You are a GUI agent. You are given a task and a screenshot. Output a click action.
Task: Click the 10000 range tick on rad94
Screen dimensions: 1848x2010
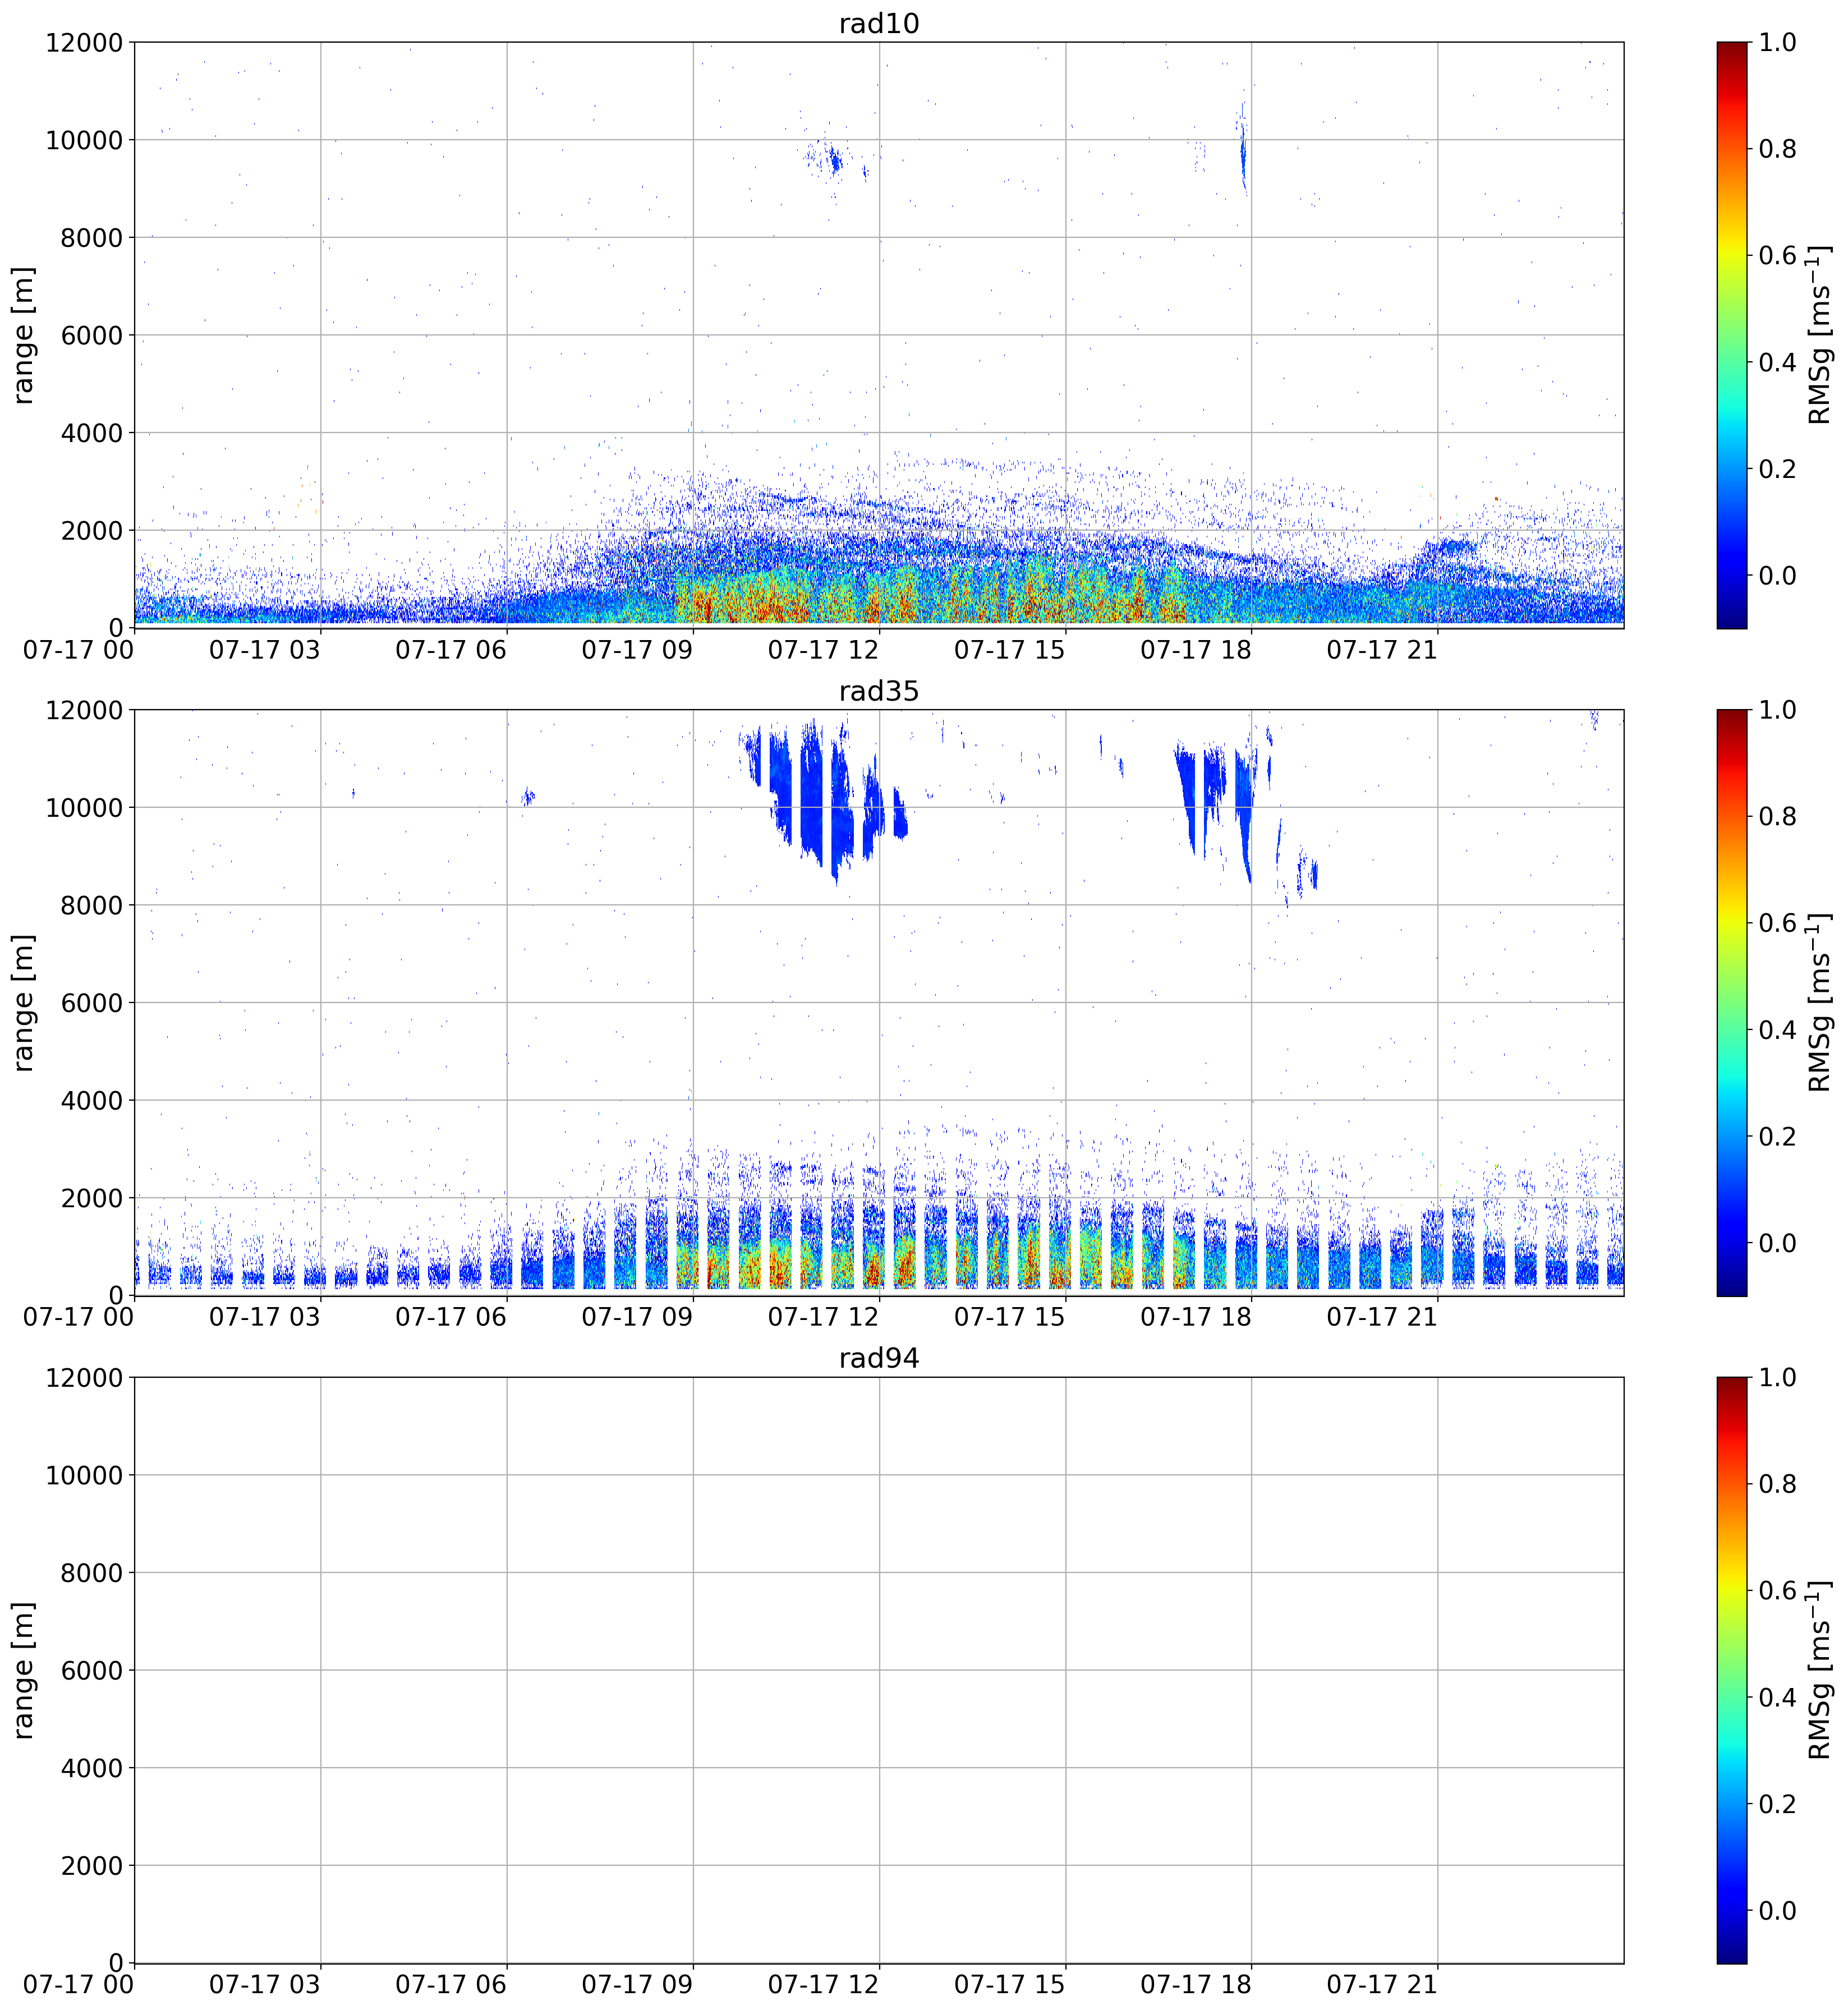[x=84, y=1475]
